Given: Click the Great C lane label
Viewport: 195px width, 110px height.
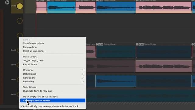Looking at the screenshot, I should pyautogui.click(x=13, y=6).
